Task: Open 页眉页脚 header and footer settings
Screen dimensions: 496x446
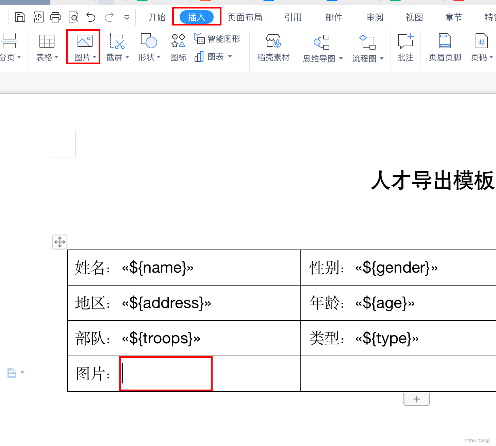Action: (444, 48)
